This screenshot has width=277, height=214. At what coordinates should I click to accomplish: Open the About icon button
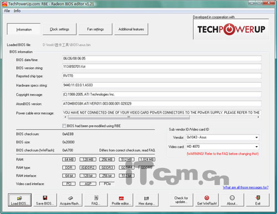pyautogui.click(x=232, y=200)
